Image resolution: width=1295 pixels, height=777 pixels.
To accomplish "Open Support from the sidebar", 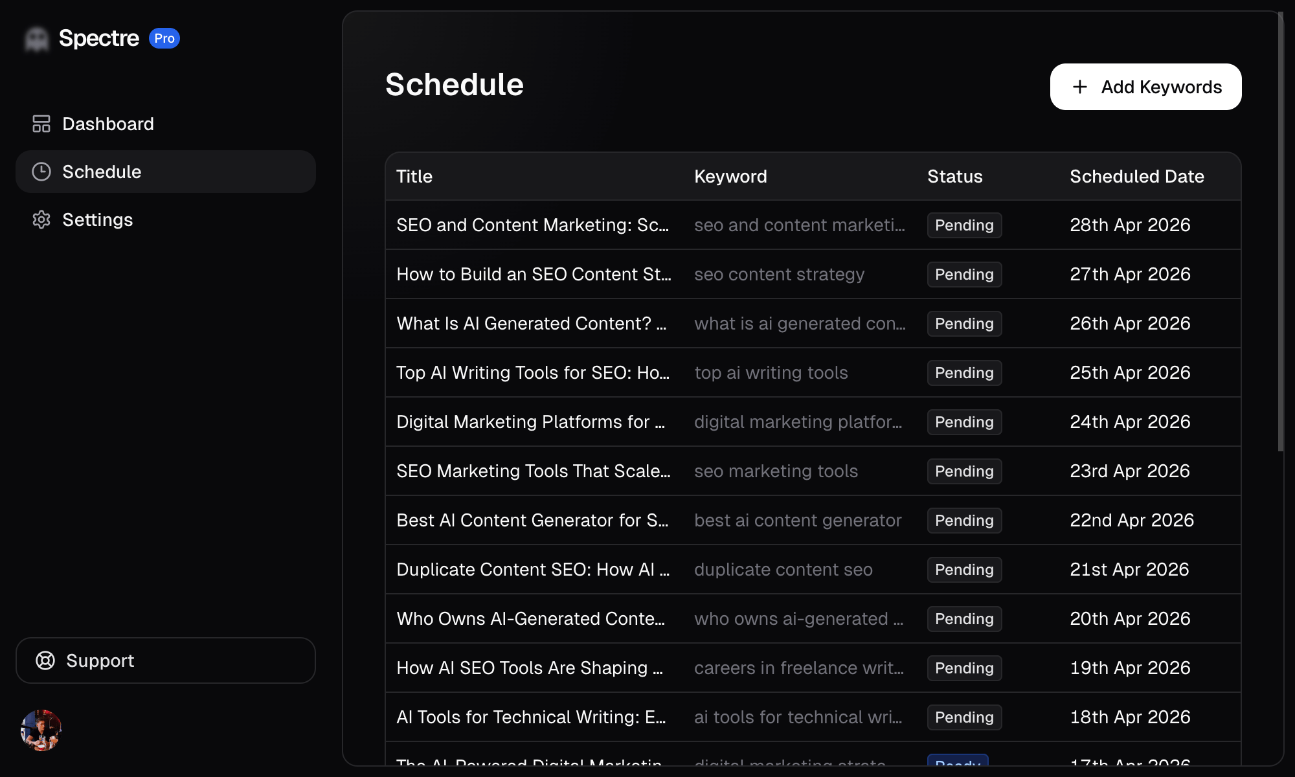I will (x=100, y=660).
